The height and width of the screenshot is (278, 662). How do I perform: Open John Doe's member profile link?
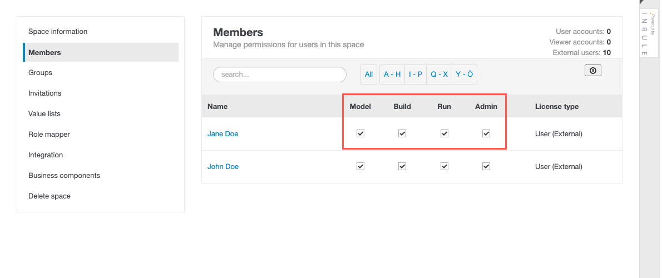pos(223,167)
